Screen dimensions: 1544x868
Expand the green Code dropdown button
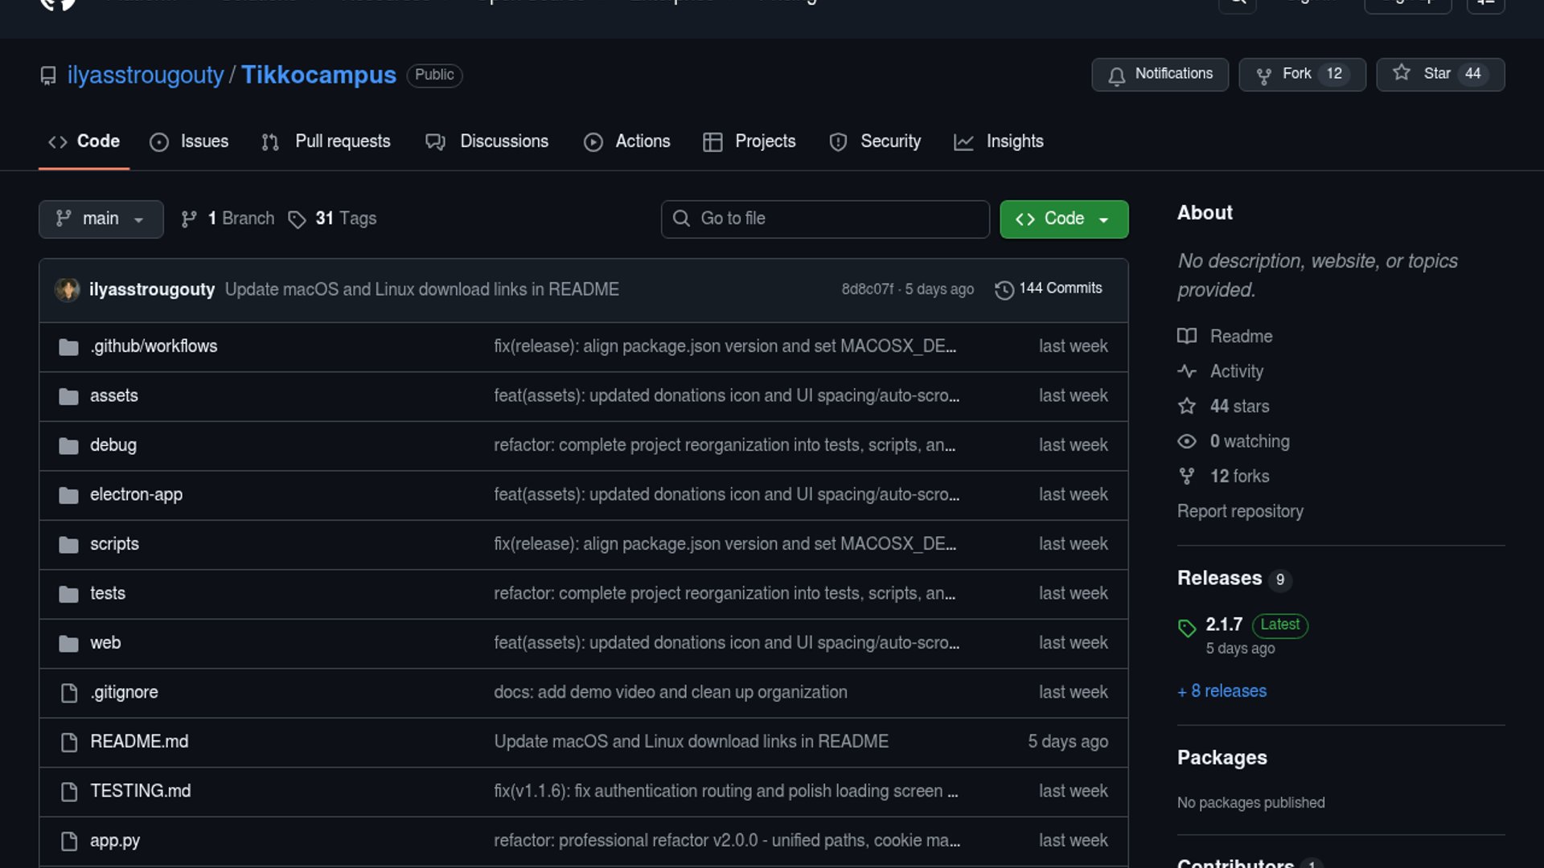(1063, 219)
